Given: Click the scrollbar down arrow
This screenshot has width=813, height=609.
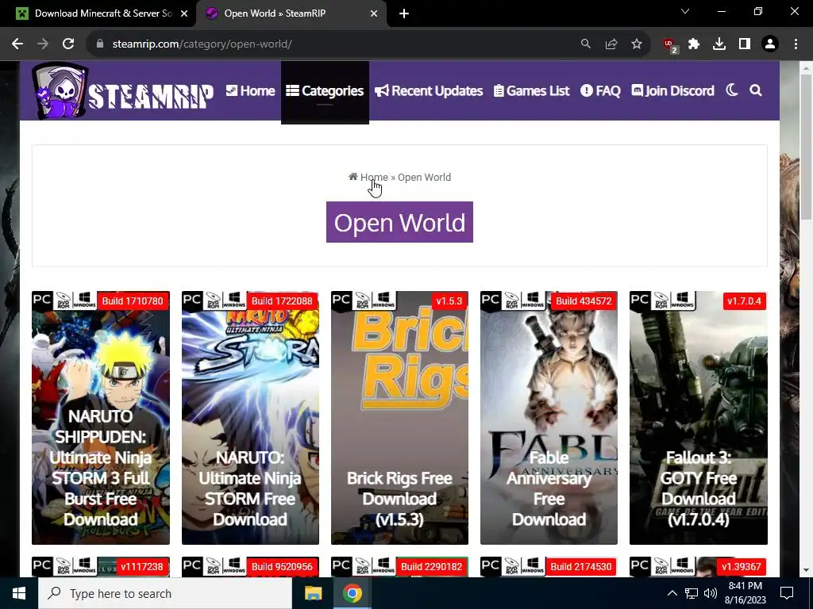Looking at the screenshot, I should (x=806, y=570).
